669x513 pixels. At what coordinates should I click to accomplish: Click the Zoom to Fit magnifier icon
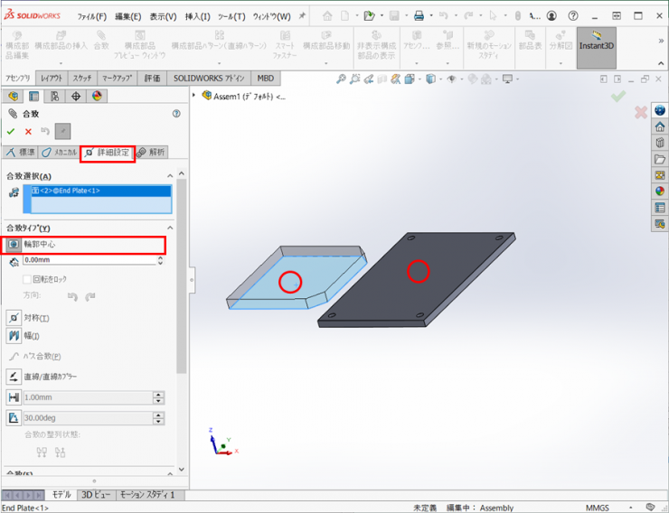coord(341,79)
